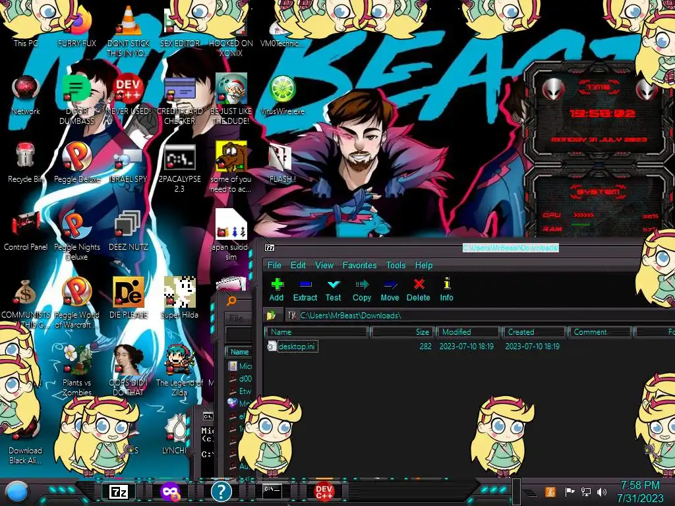This screenshot has height=506, width=675.
Task: Open the purple mask taskbar app
Action: click(x=170, y=492)
